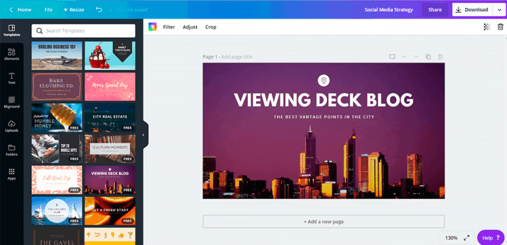This screenshot has width=507, height=245.
Task: Select the cocktail icons yellow template
Action: click(x=110, y=236)
